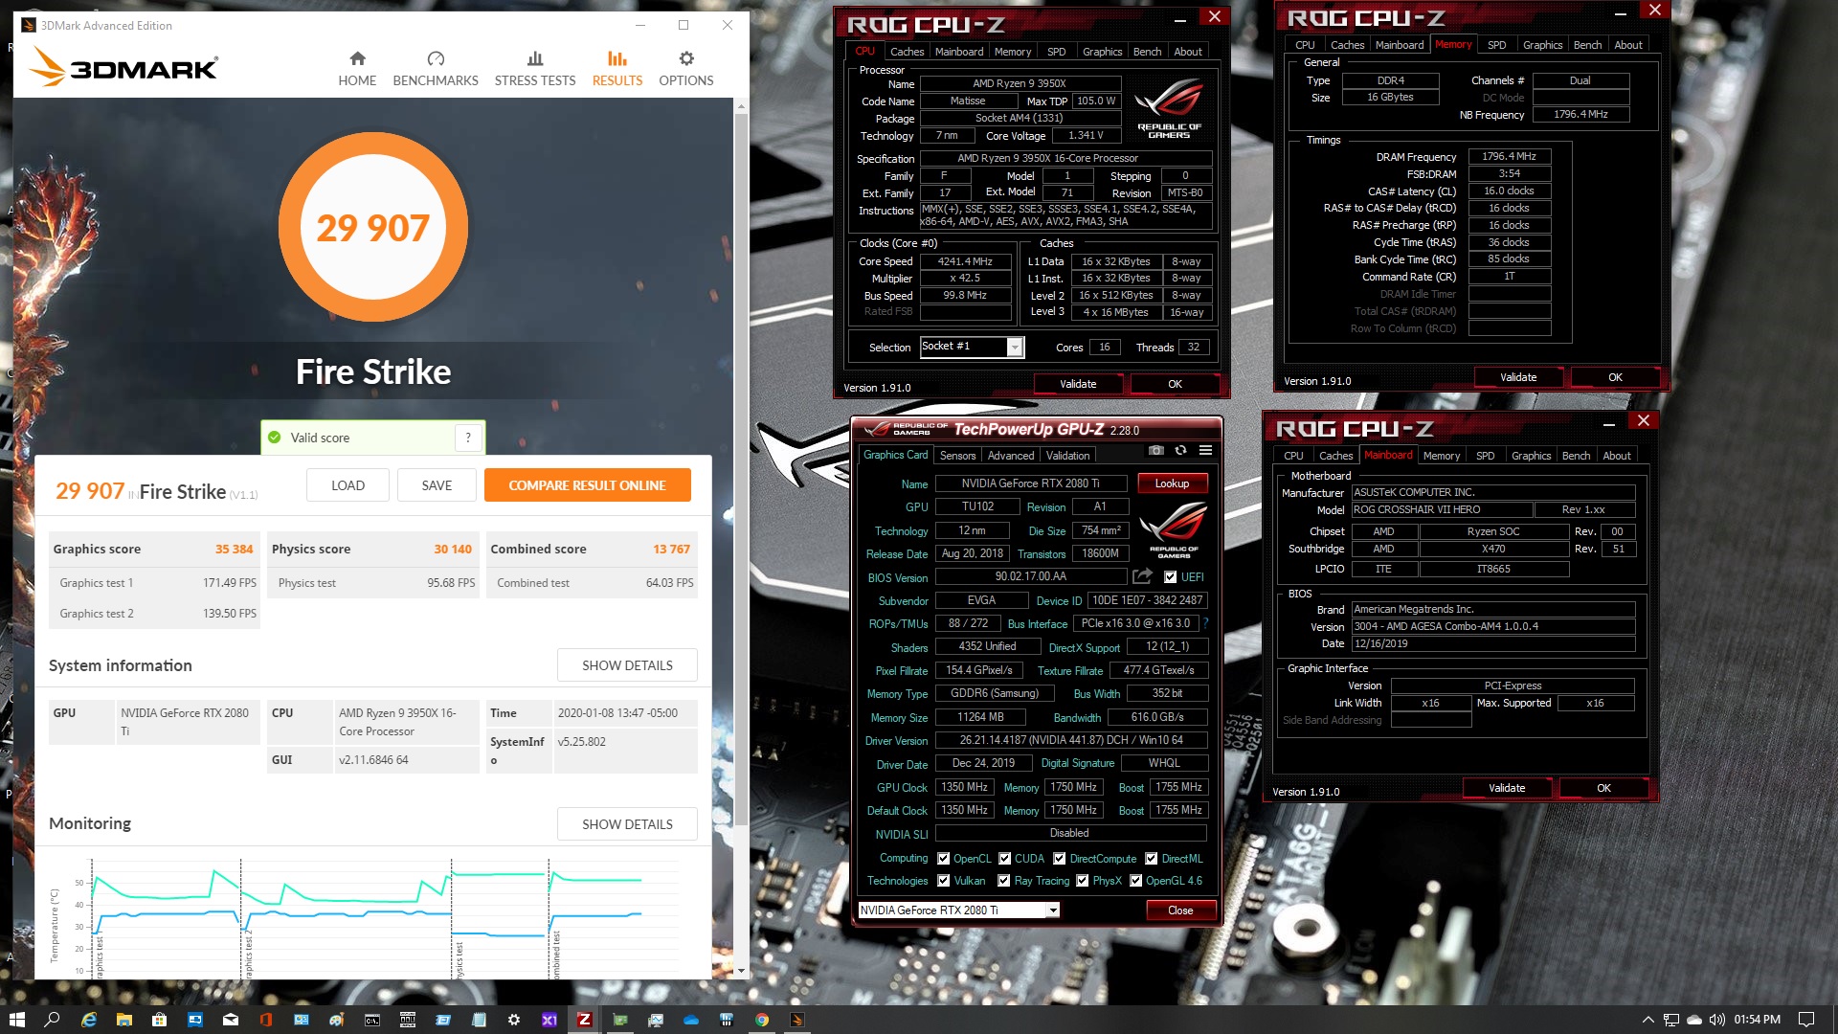Click the Valid score help question button
The image size is (1838, 1034).
coord(468,438)
